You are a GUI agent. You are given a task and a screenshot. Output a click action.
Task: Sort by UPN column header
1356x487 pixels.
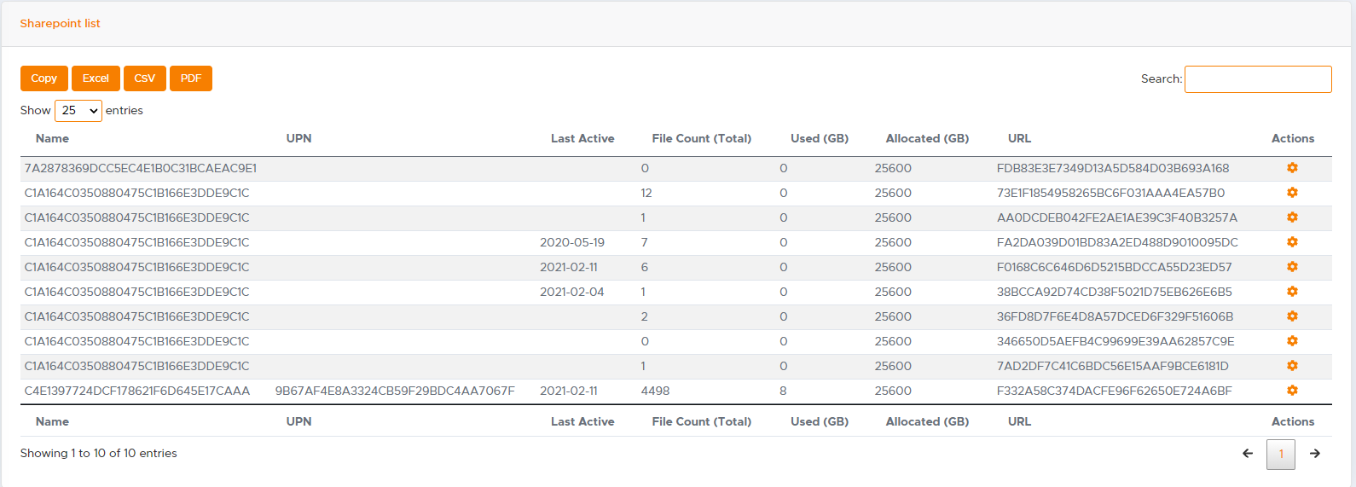(x=298, y=138)
